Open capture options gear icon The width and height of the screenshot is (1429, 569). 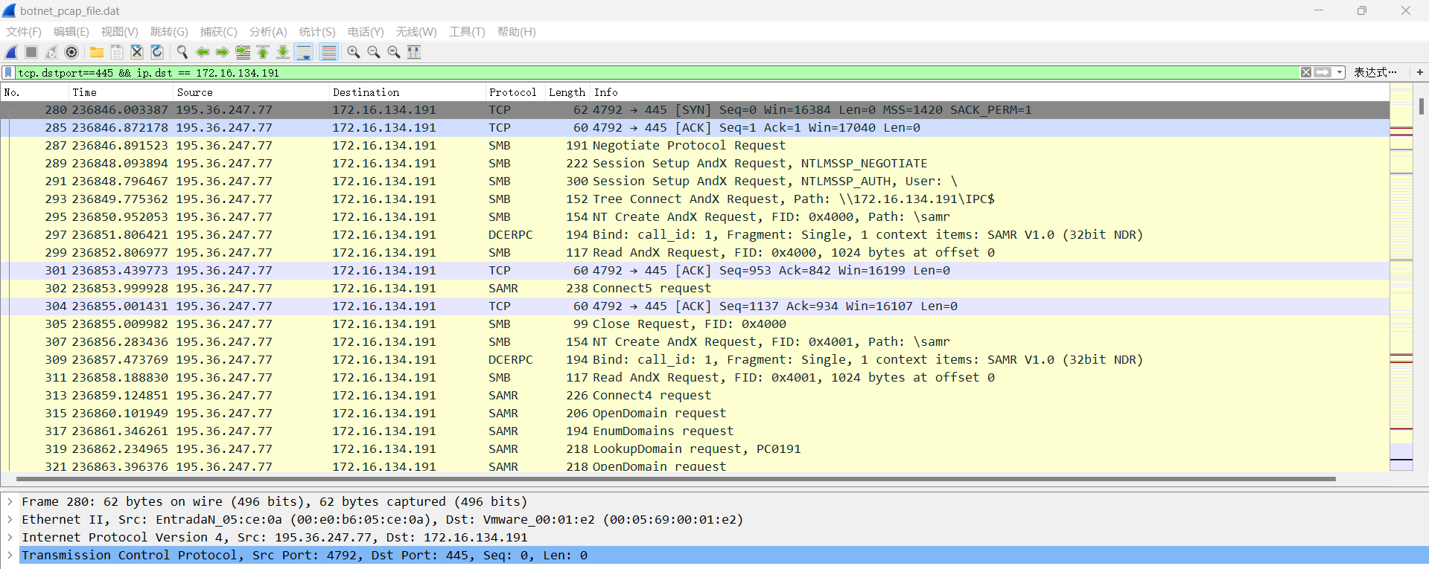(x=71, y=52)
